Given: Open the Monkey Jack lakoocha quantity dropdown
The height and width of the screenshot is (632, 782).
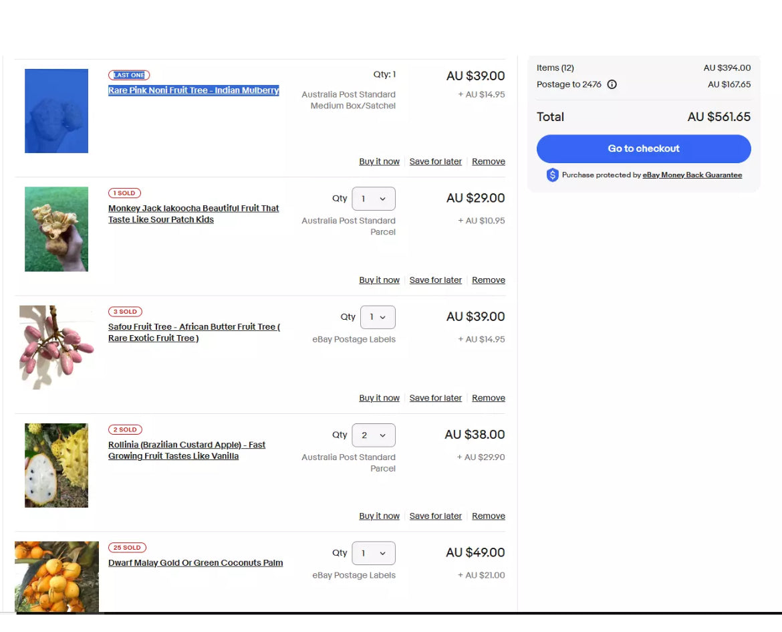Looking at the screenshot, I should click(x=374, y=199).
